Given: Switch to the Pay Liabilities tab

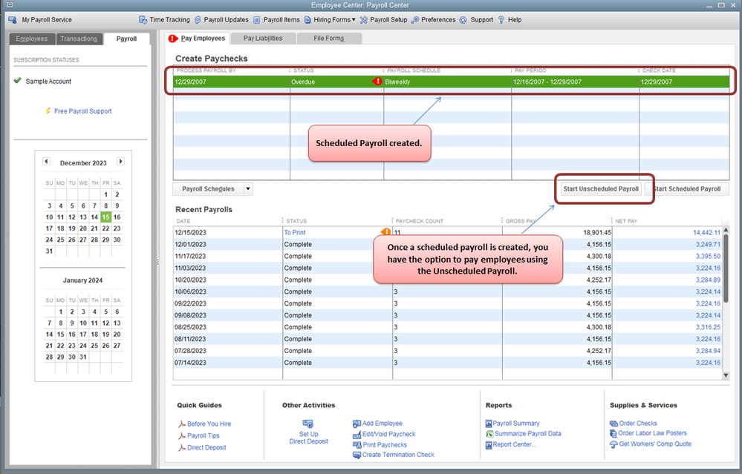Looking at the screenshot, I should [263, 39].
